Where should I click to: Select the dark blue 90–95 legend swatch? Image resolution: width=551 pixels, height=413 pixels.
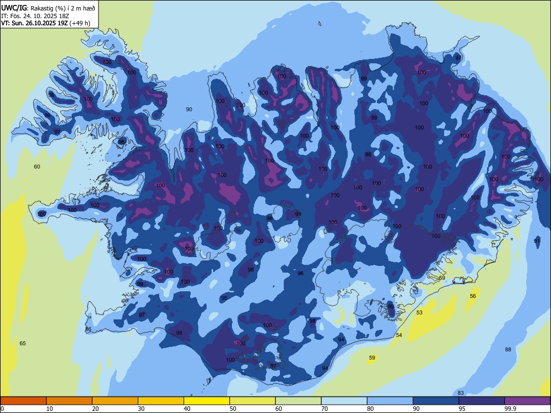[436, 401]
